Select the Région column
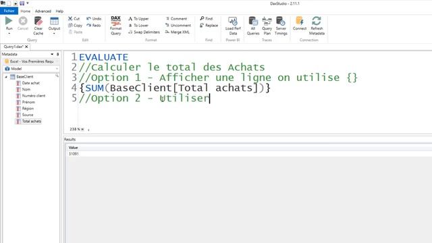This screenshot has height=243, width=432. click(28, 109)
